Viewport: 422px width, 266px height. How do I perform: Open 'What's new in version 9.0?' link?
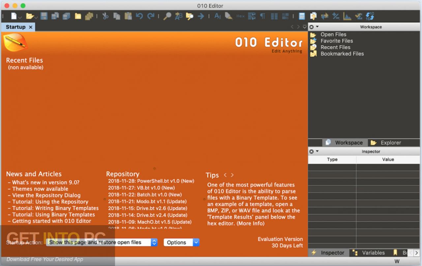pos(46,182)
